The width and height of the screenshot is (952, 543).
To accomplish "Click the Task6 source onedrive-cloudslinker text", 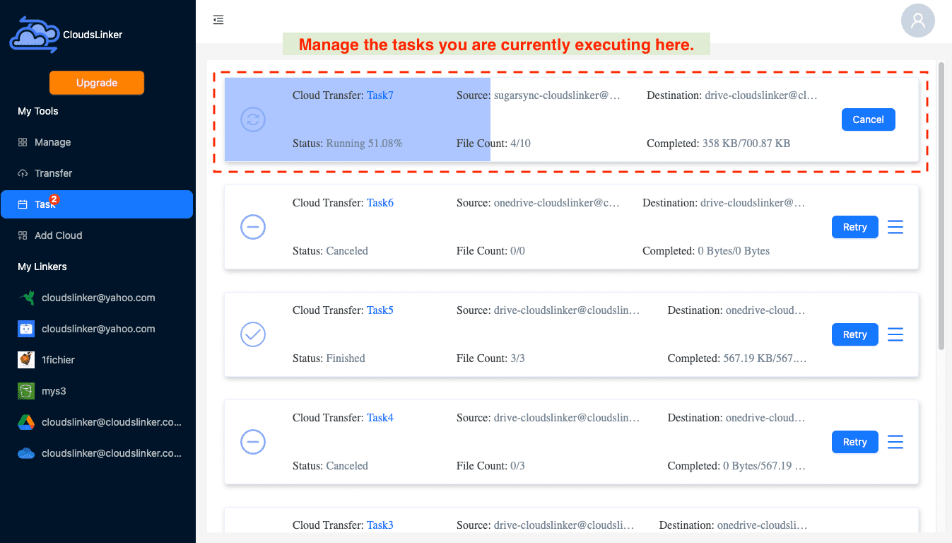I will 557,203.
